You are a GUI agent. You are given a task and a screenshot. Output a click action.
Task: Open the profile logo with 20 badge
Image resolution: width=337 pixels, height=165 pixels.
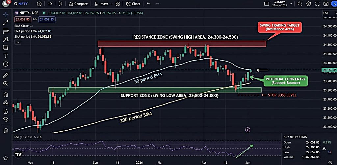click(6, 3)
